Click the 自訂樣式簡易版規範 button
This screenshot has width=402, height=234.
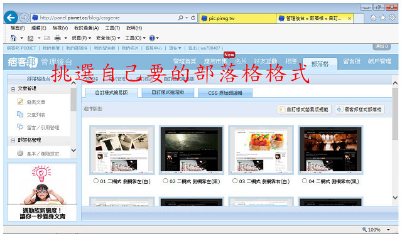304,109
